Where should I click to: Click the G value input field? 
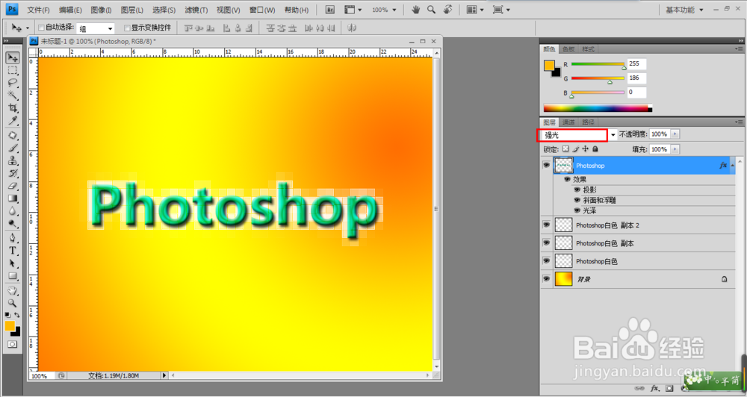point(637,78)
